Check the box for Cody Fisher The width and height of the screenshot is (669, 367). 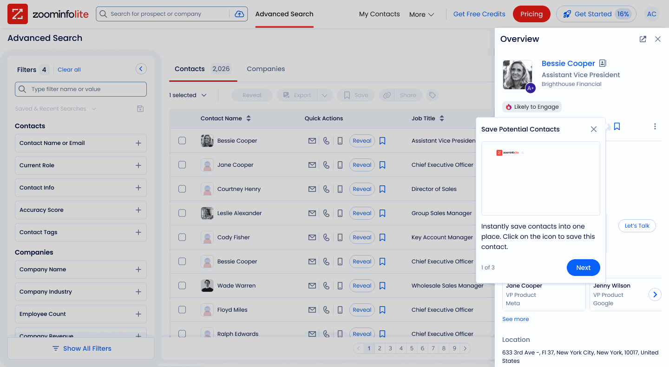(182, 237)
